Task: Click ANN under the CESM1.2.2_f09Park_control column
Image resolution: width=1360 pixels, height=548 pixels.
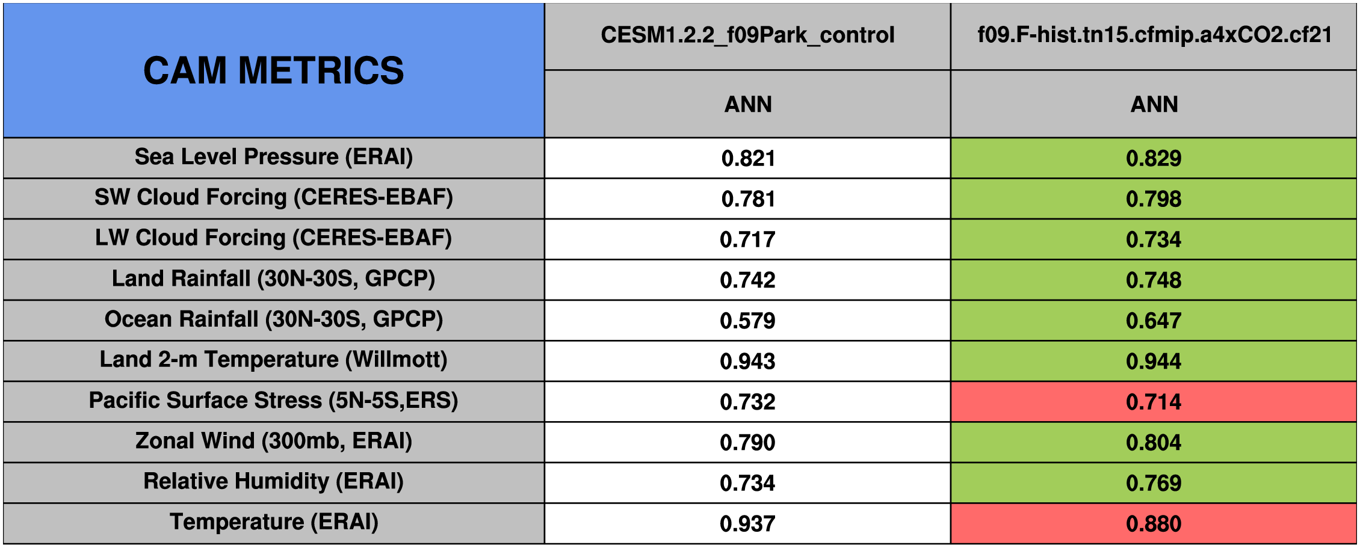Action: coord(747,105)
